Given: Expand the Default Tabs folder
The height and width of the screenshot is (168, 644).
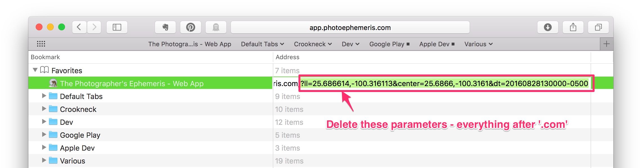Looking at the screenshot, I should (x=44, y=96).
